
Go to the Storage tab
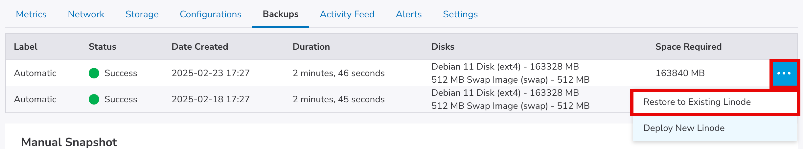(x=142, y=14)
